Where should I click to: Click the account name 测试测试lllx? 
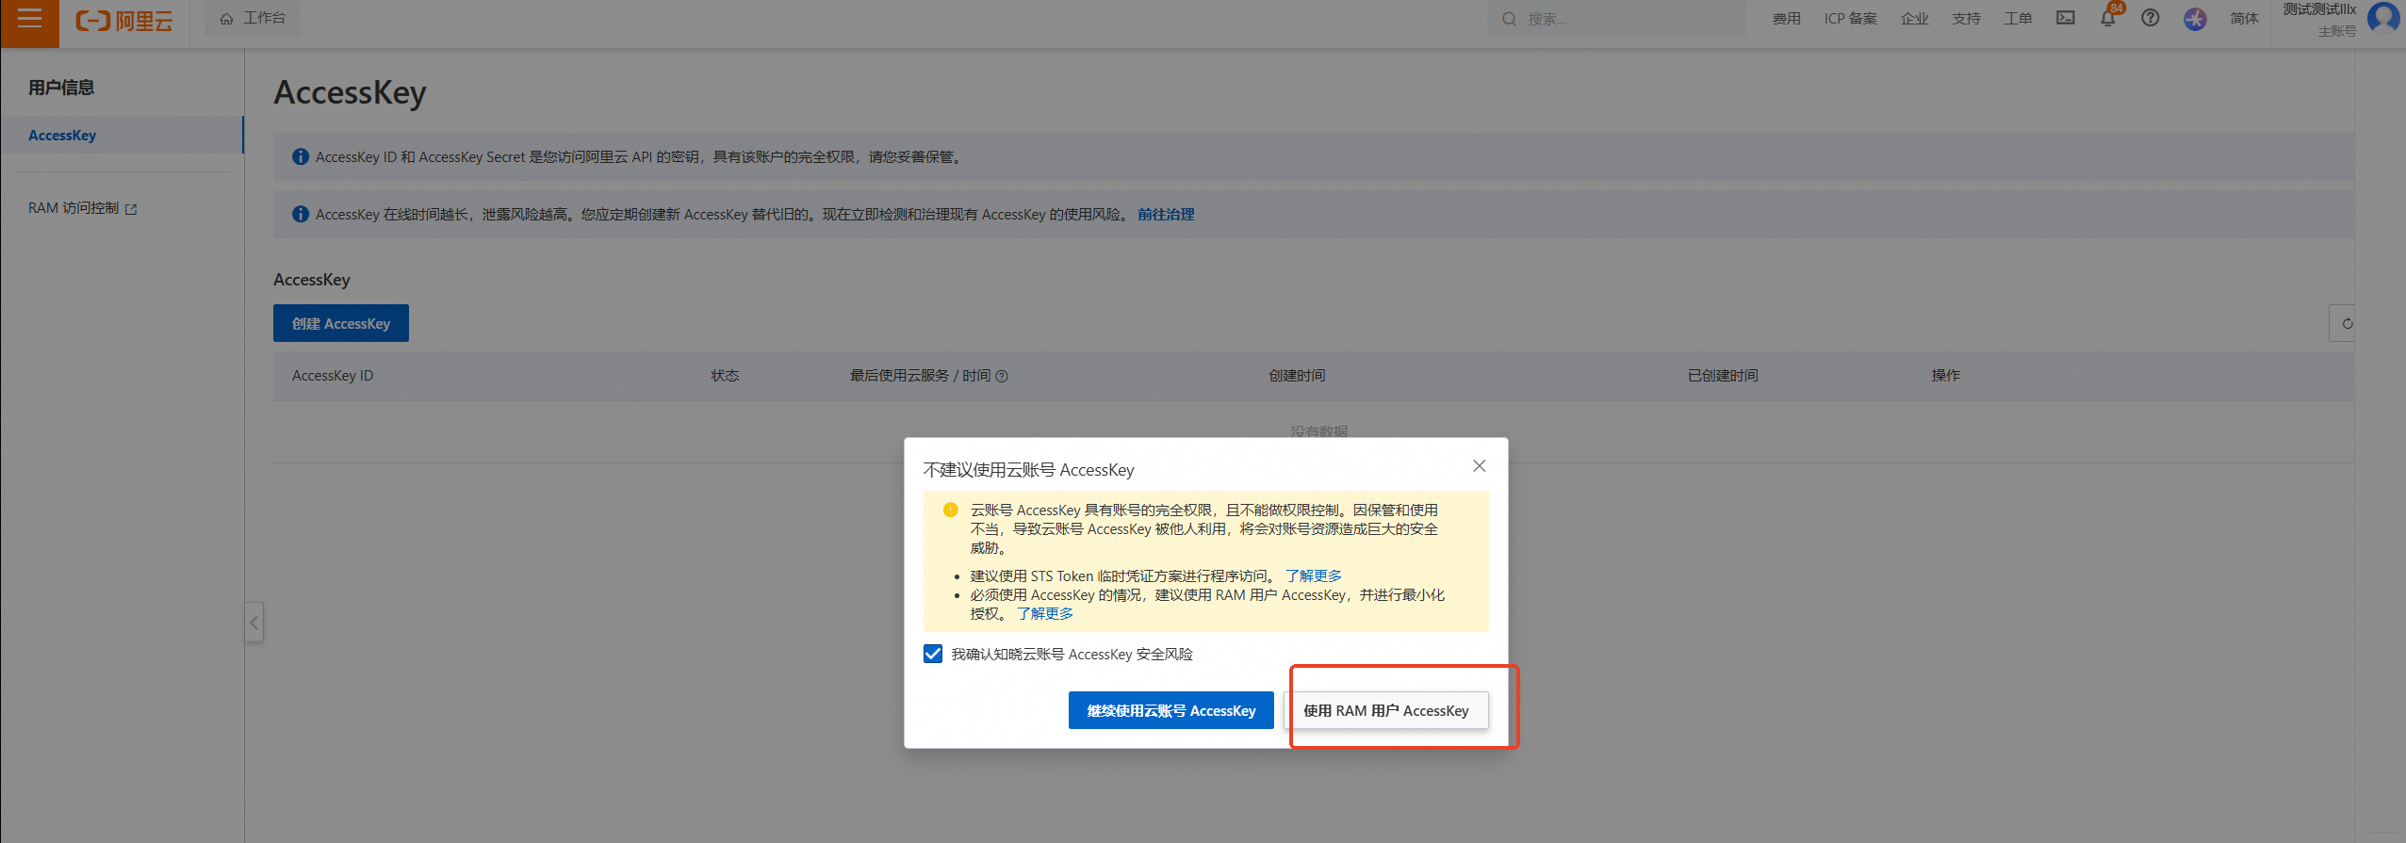pos(2319,9)
